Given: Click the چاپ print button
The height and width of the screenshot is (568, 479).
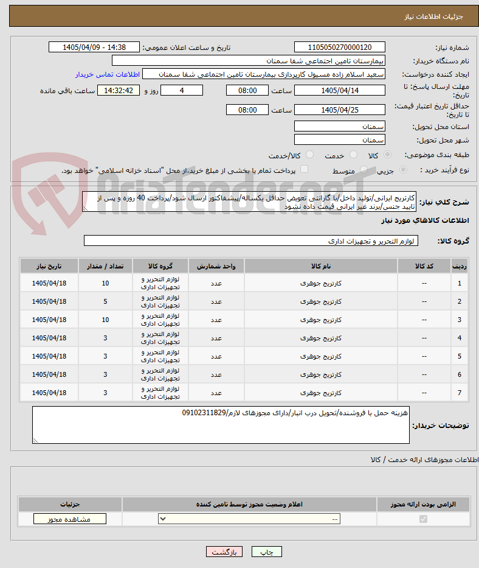Looking at the screenshot, I should (x=267, y=552).
